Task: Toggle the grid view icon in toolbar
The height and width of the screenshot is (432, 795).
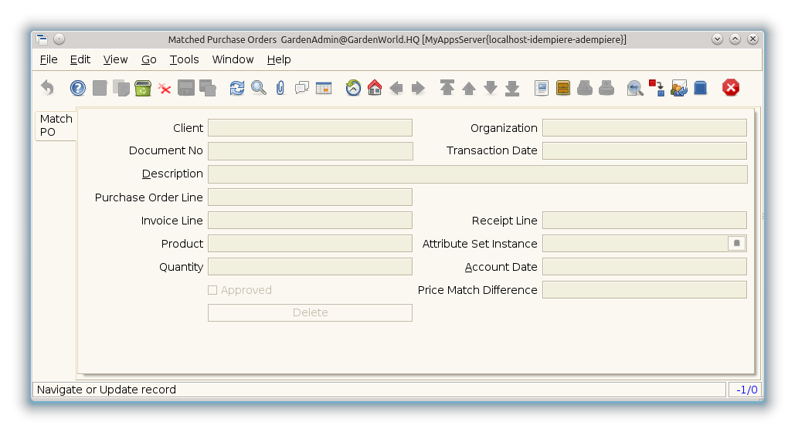Action: pos(324,88)
